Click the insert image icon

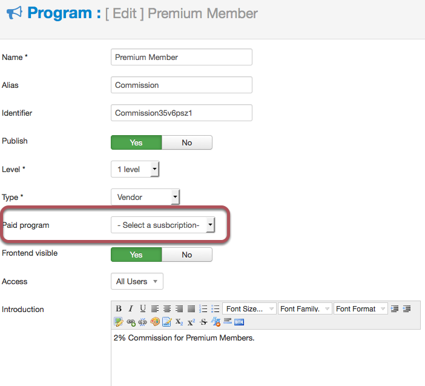coord(119,322)
